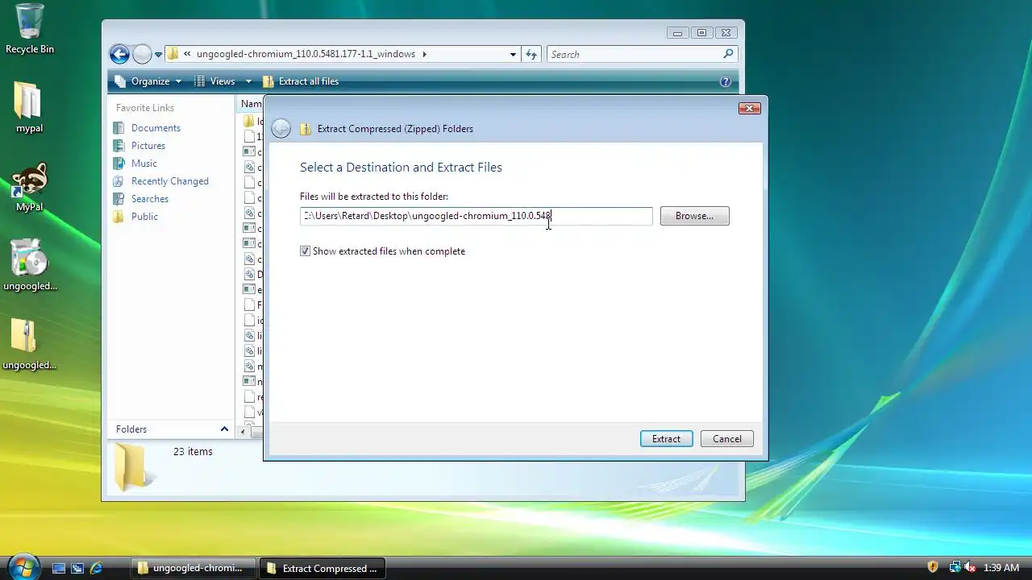Expand the Folders pane
Image resolution: width=1032 pixels, height=580 pixels.
[224, 429]
